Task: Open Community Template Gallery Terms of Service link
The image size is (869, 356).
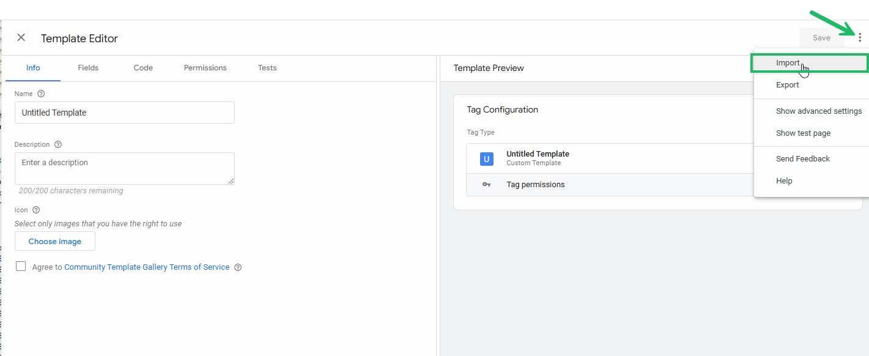Action: pos(147,267)
